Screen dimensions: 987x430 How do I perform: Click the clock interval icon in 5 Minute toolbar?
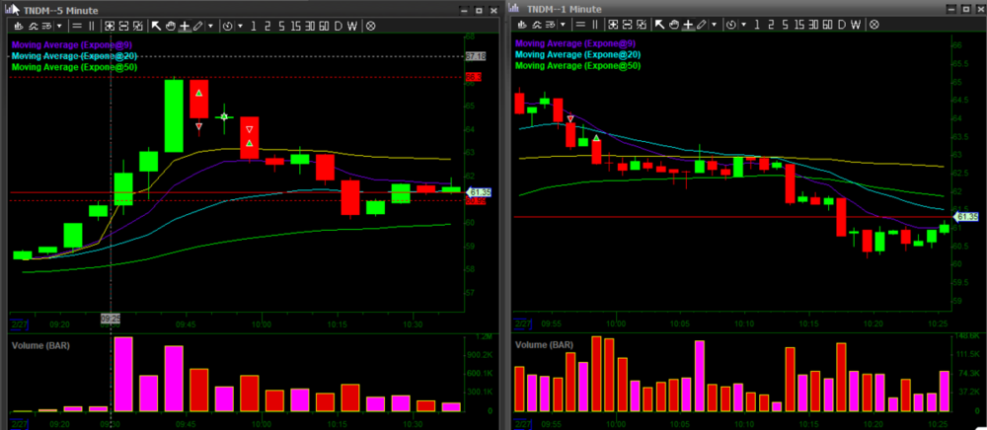(x=227, y=25)
